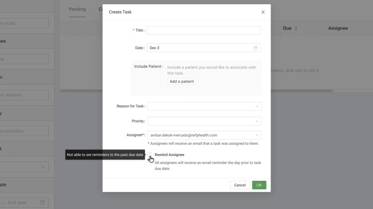The height and width of the screenshot is (209, 373).
Task: Click the Create Task dialog title
Action: click(120, 12)
